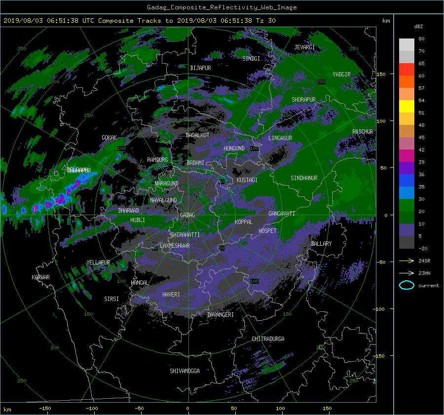444x415 pixels.
Task: Click the LAXMESHWAR city label
Action: click(x=175, y=246)
